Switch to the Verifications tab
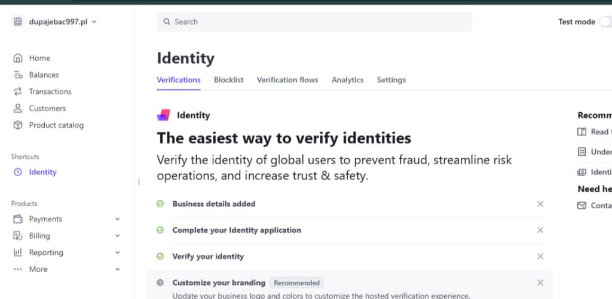612x299 pixels. coord(179,80)
